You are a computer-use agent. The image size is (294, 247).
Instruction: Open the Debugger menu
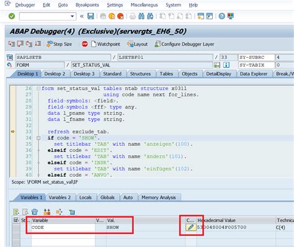pos(25,5)
